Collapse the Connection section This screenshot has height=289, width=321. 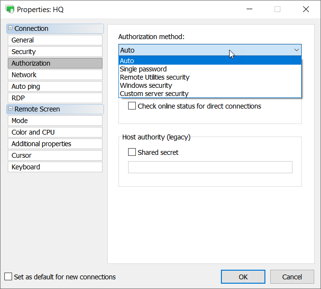(11, 28)
